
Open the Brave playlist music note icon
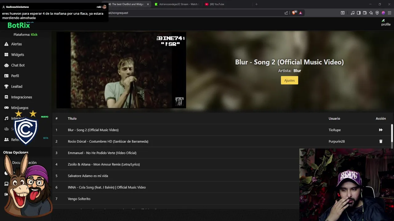click(352, 13)
